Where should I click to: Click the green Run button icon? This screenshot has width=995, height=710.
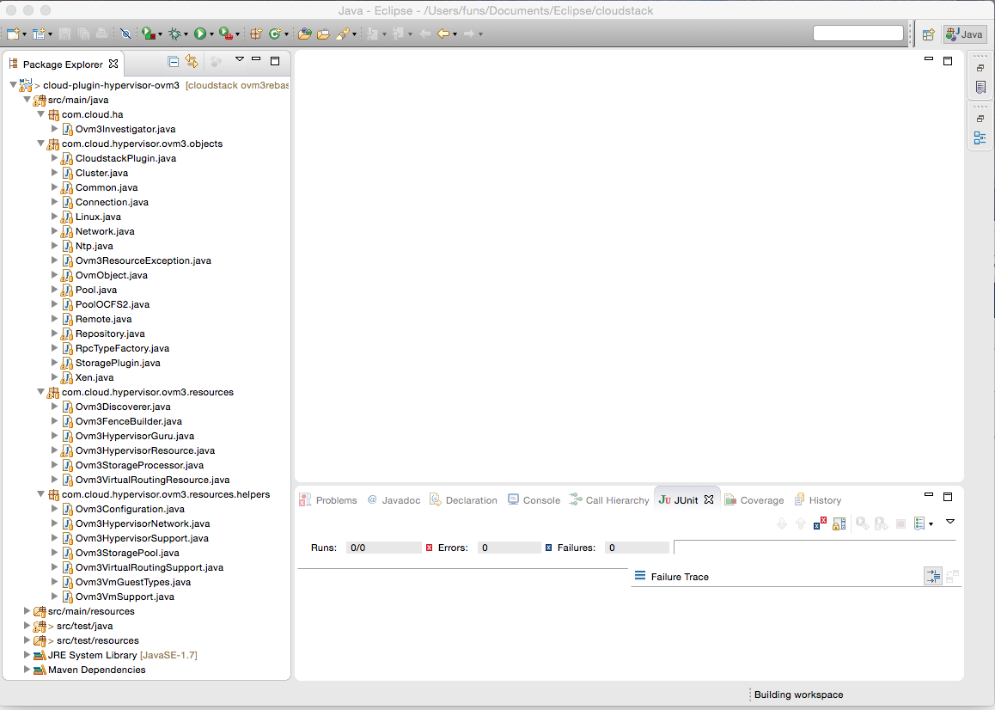click(200, 34)
